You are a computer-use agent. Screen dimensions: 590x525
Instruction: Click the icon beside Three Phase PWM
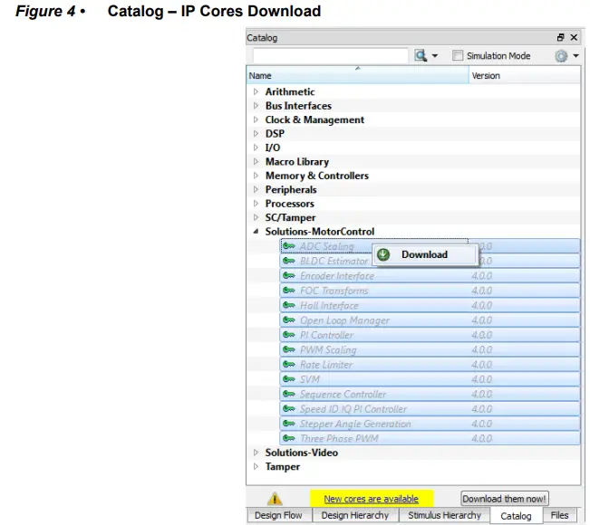pos(289,439)
